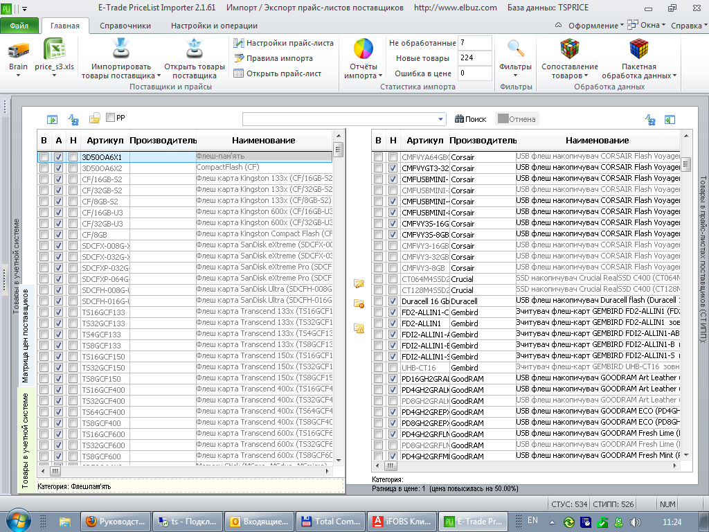This screenshot has height=532, width=709.
Task: Click the quick access toolbar customize arrow
Action: pyautogui.click(x=24, y=8)
